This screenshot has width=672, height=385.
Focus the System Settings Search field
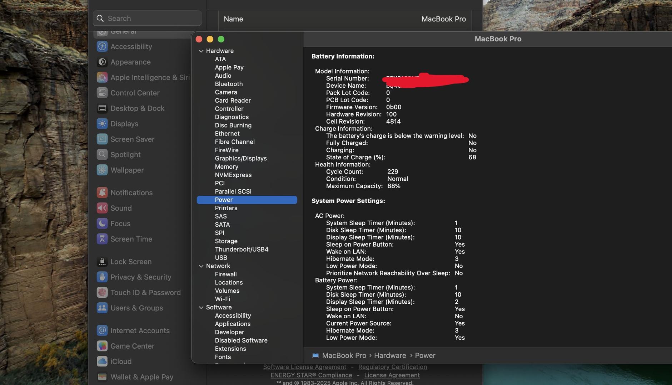[x=147, y=18]
